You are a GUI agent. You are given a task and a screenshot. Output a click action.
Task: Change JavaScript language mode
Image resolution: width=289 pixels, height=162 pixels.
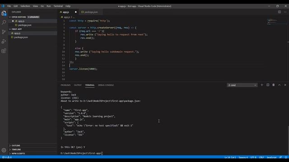pyautogui.click(x=271, y=157)
